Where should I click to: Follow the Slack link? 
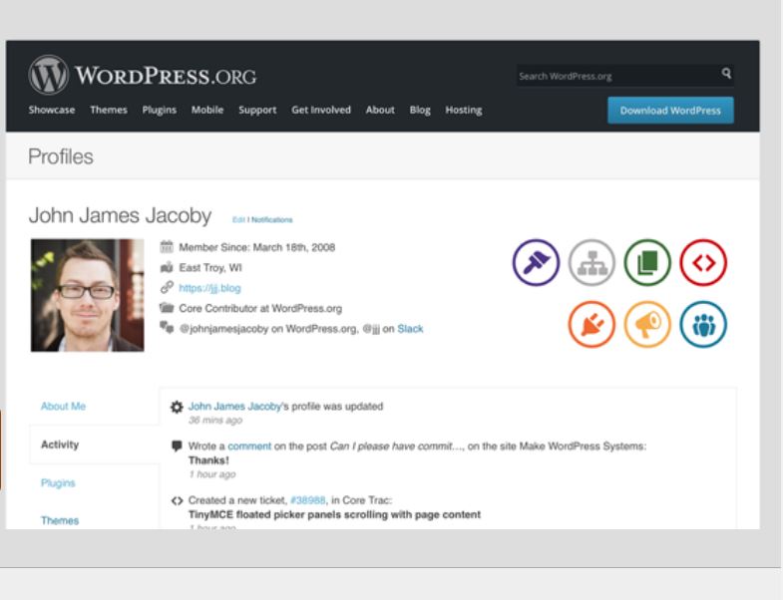click(x=410, y=329)
